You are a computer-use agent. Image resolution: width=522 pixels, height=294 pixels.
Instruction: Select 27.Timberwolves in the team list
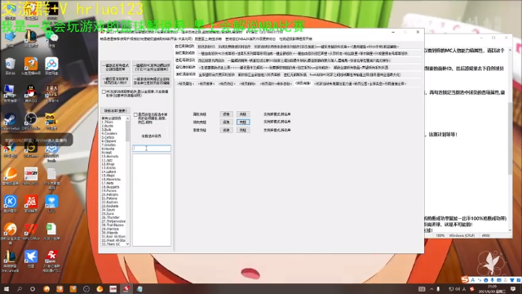click(113, 221)
